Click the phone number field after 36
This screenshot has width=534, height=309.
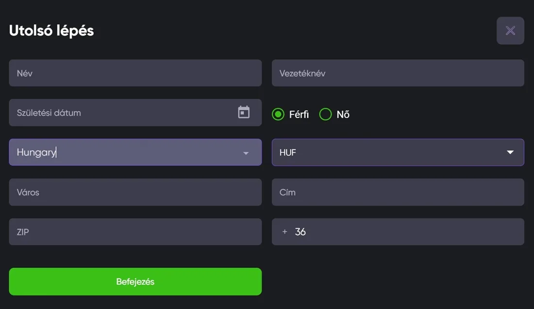coord(413,232)
